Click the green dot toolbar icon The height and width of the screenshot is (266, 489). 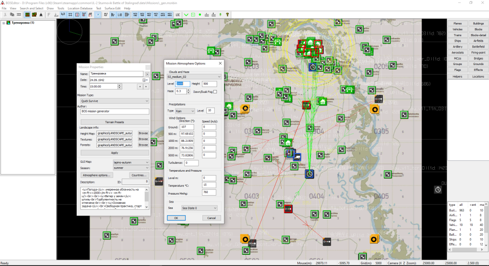coord(200,15)
